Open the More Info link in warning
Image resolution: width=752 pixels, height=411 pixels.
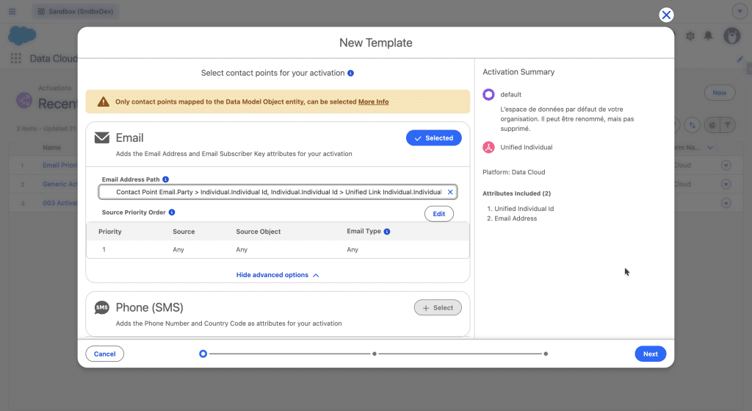click(x=373, y=101)
